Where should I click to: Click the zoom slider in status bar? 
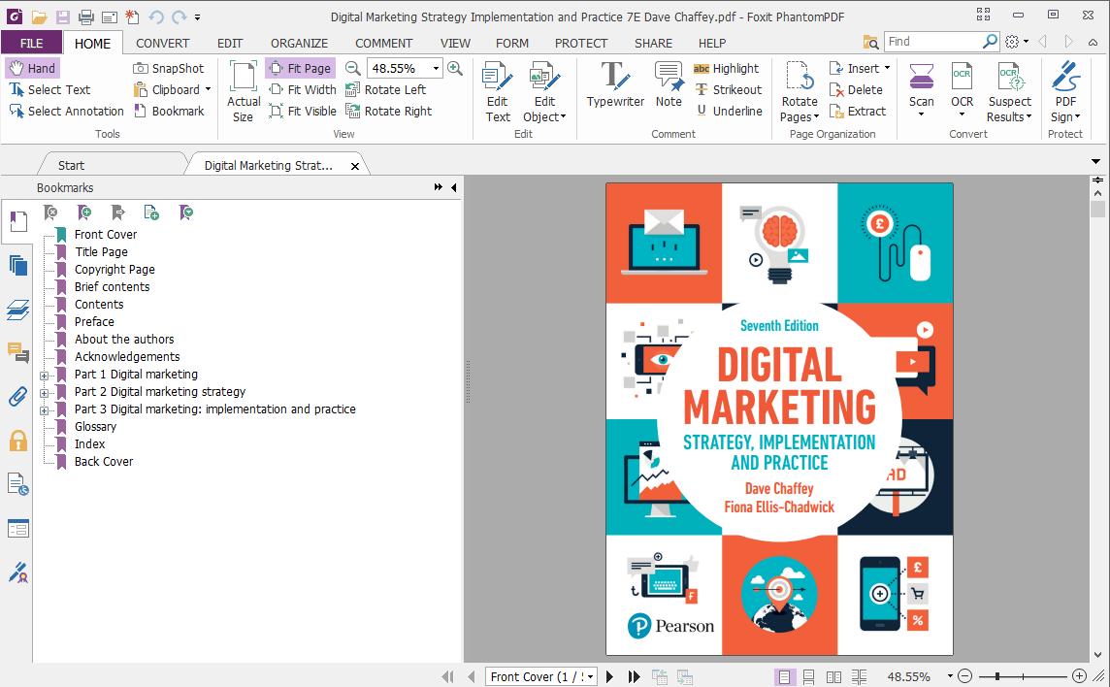(1021, 676)
